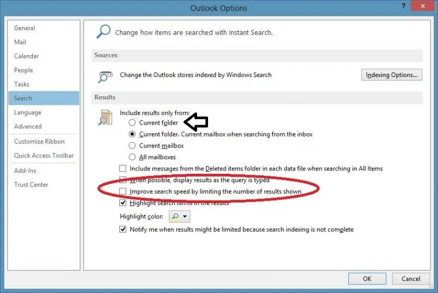Click the 'Include results only from:' label
The width and height of the screenshot is (438, 293).
click(155, 113)
